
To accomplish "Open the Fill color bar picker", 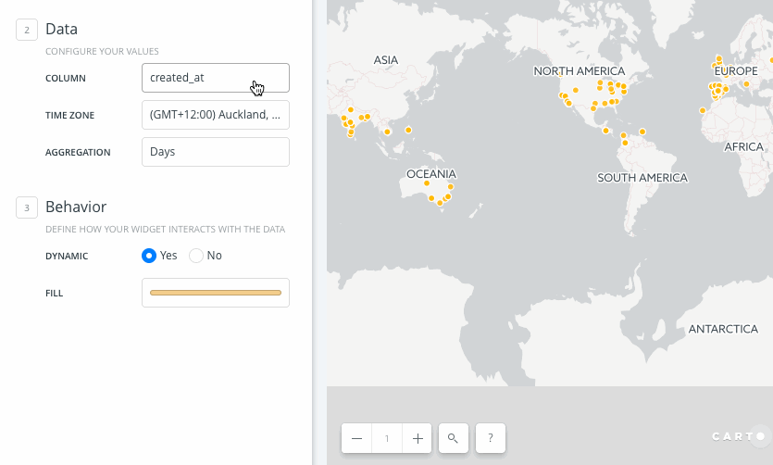I will click(216, 293).
